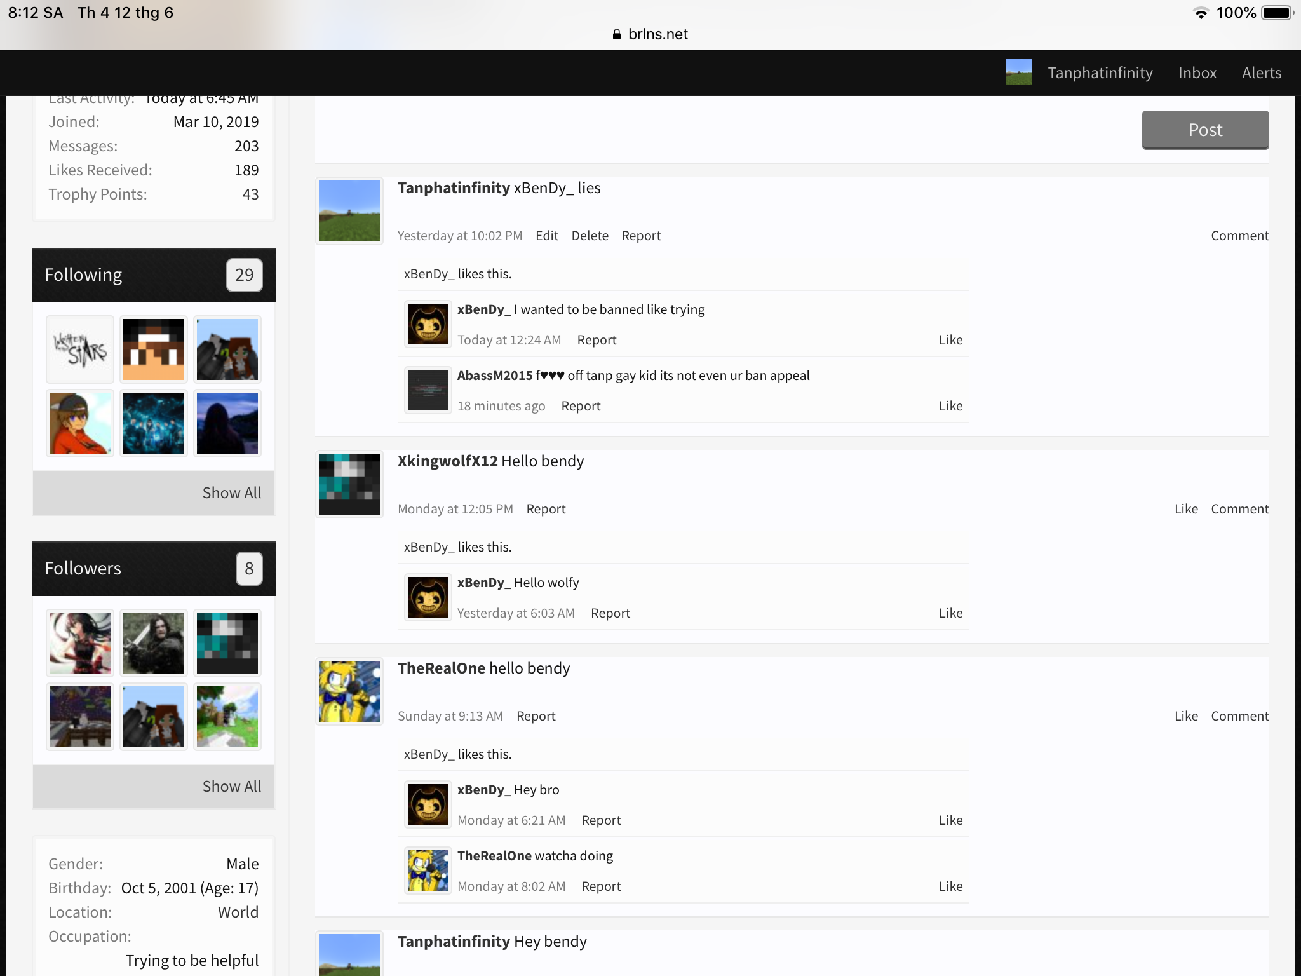The height and width of the screenshot is (976, 1301).
Task: Open Tanphatinfinity landscape avatar in nav bar
Action: 1018,72
